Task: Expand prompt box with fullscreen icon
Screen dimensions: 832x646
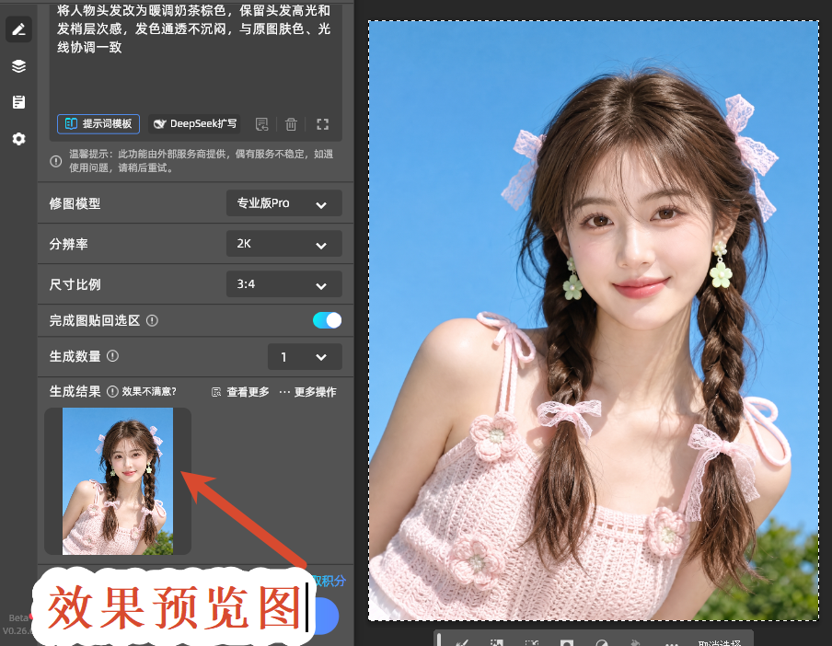Action: [x=323, y=124]
